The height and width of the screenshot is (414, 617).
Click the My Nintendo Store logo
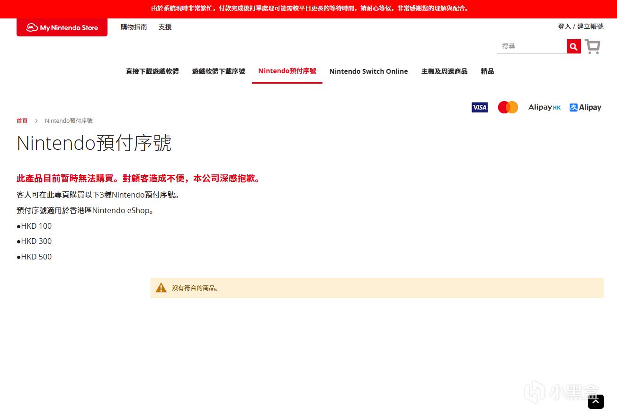pos(62,27)
